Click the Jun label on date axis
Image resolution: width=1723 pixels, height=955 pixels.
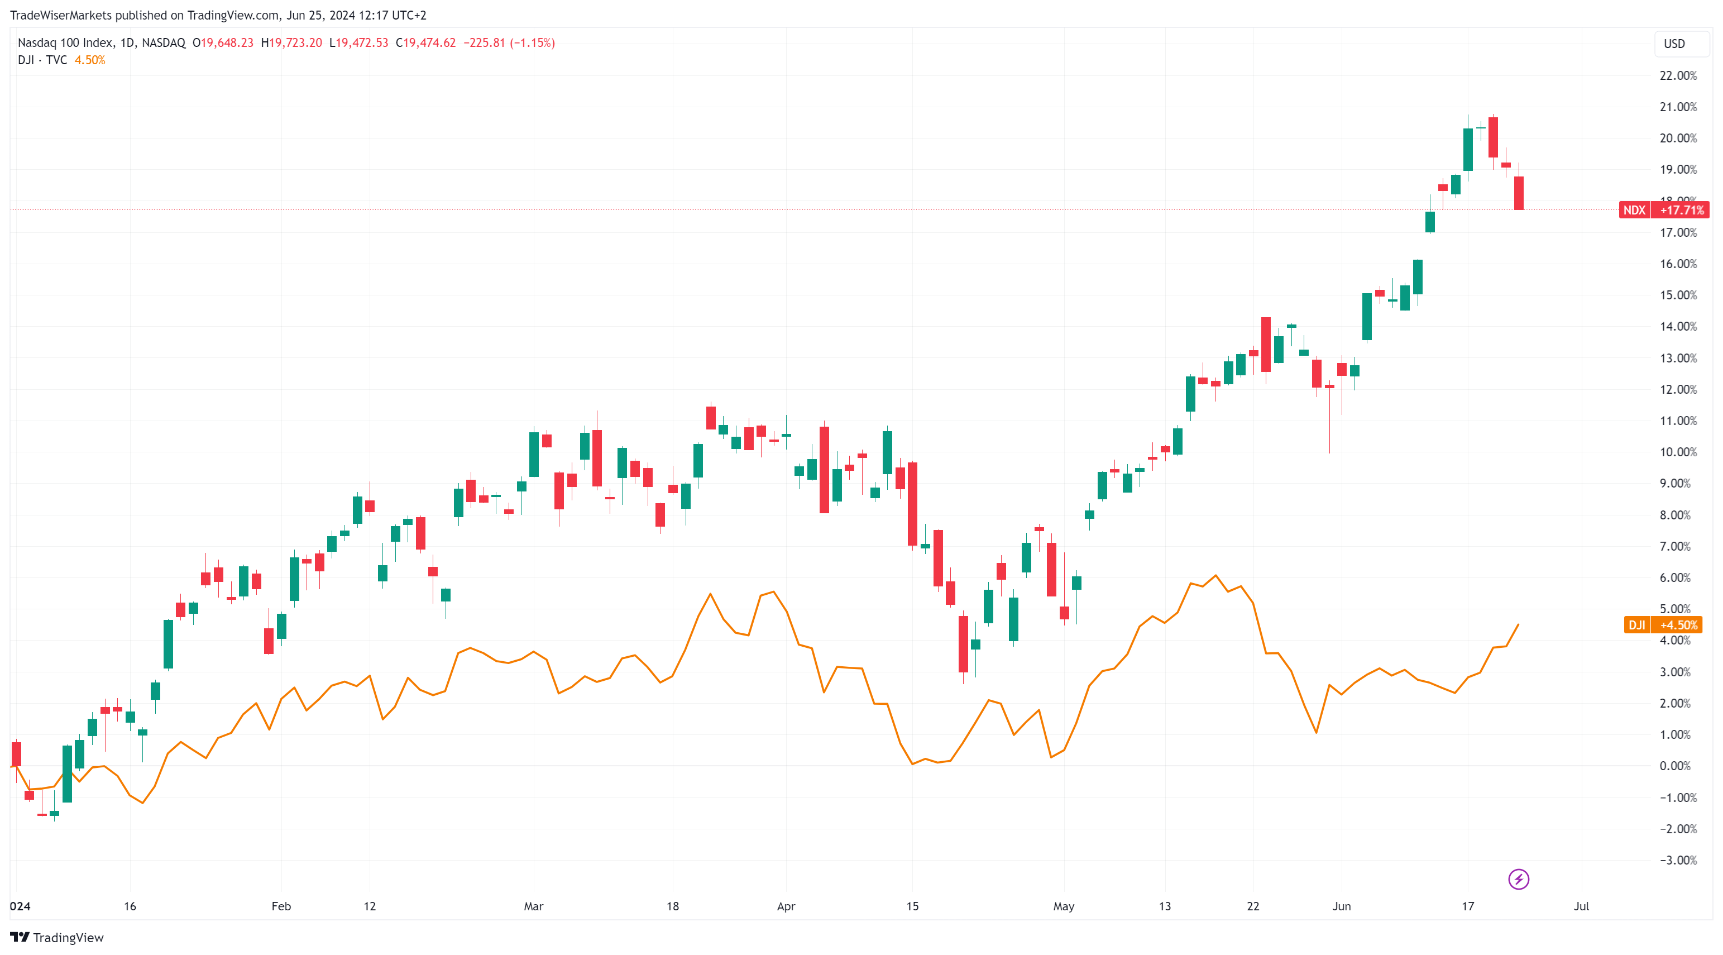coord(1341,906)
